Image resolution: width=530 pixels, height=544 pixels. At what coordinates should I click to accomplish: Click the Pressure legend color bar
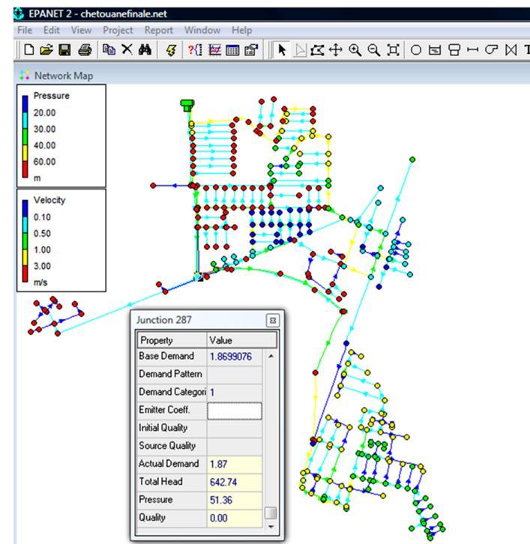(x=25, y=136)
